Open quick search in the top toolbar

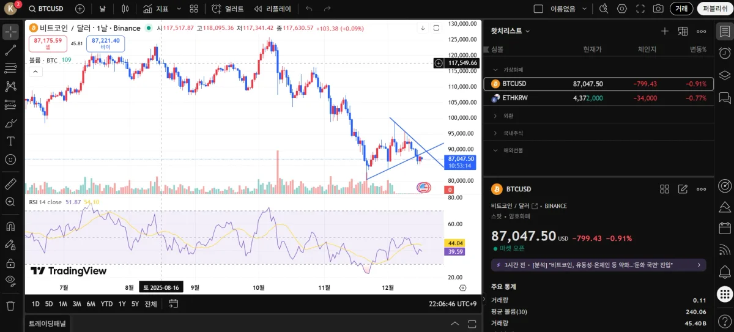point(604,9)
